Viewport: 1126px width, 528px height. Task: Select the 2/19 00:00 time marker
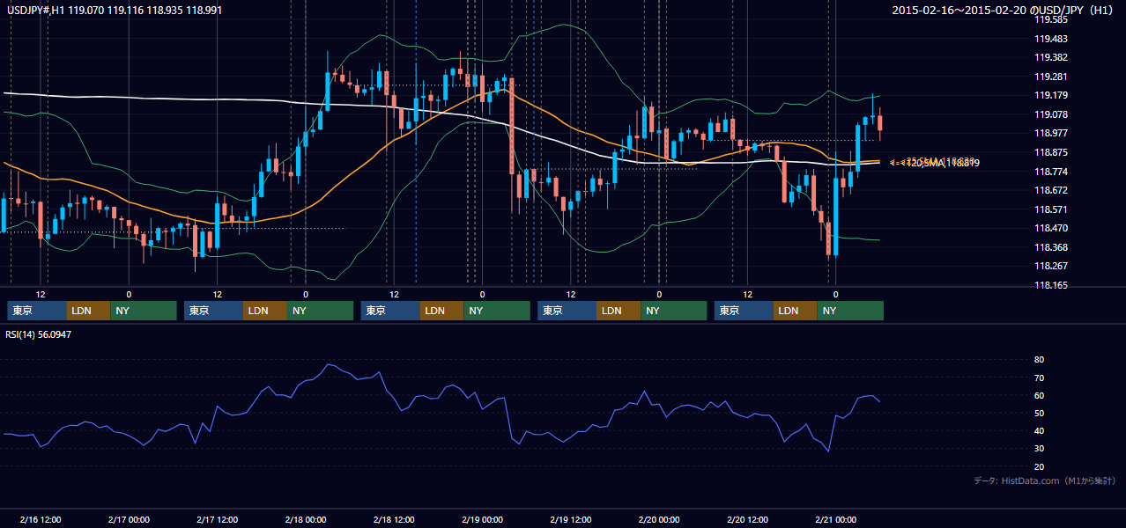click(482, 519)
